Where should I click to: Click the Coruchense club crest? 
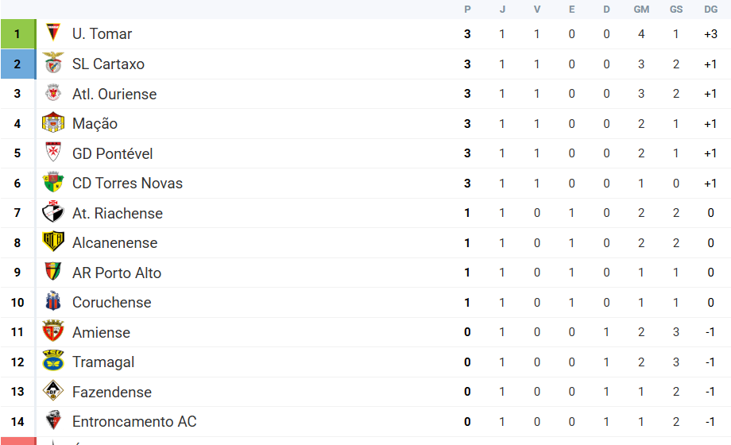pos(53,302)
